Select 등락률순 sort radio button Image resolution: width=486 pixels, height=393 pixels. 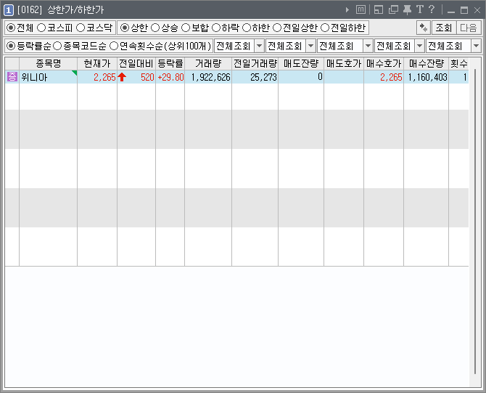(11, 46)
